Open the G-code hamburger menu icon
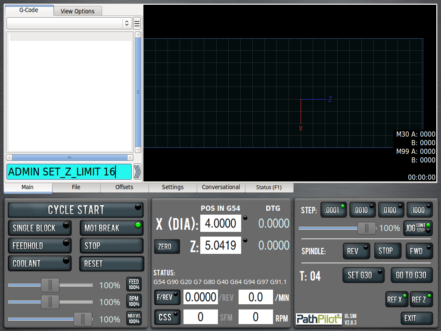 pyautogui.click(x=137, y=23)
